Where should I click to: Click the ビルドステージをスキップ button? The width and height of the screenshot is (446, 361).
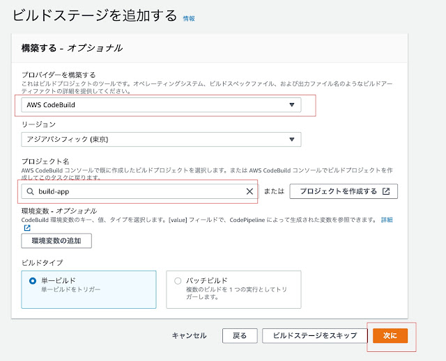coord(314,335)
